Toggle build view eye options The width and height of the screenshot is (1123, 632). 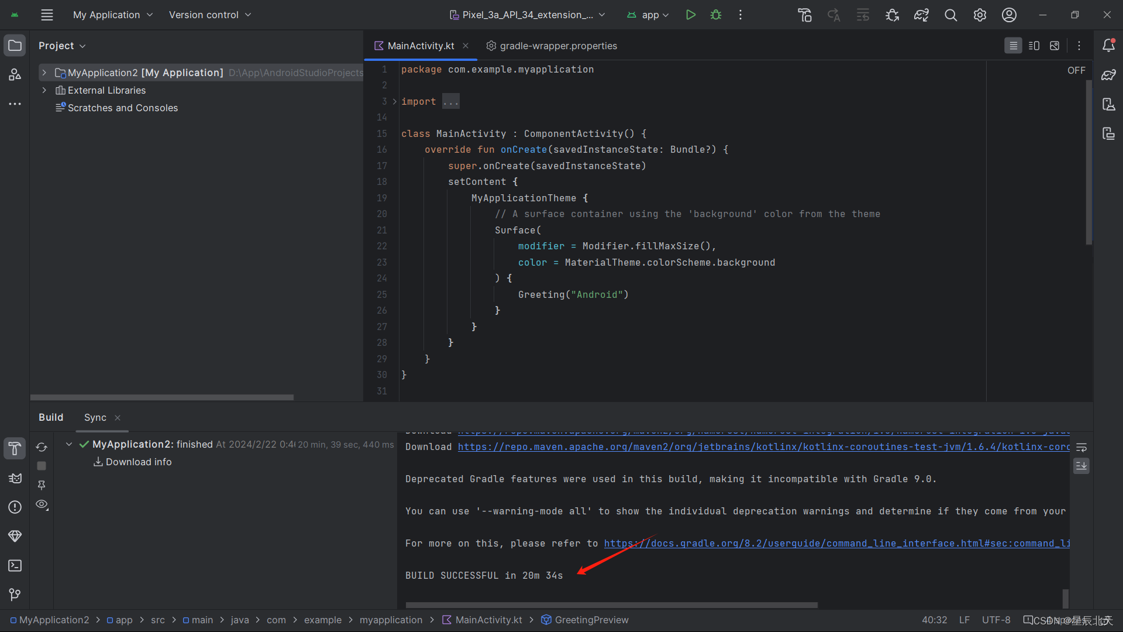tap(42, 504)
